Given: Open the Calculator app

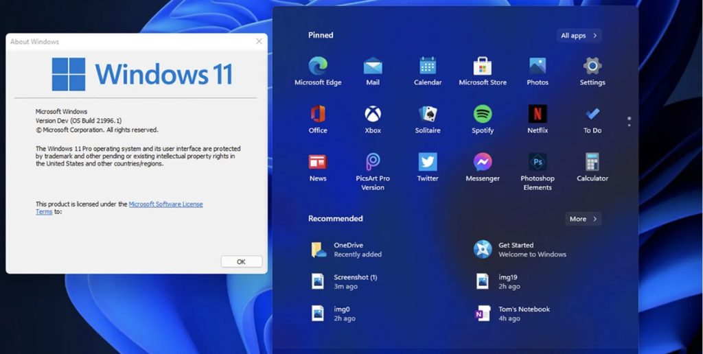Looking at the screenshot, I should tap(592, 167).
